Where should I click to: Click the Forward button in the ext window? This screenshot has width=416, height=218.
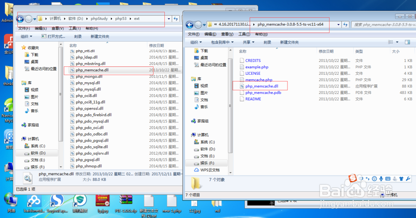coord(29,19)
